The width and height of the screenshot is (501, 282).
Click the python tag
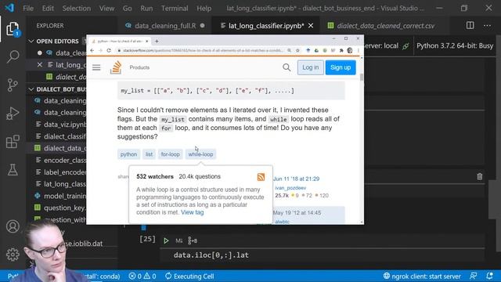coord(128,154)
